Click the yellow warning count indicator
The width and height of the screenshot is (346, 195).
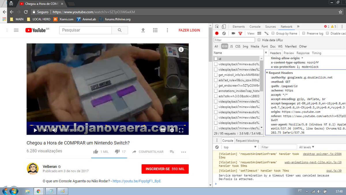click(x=334, y=27)
